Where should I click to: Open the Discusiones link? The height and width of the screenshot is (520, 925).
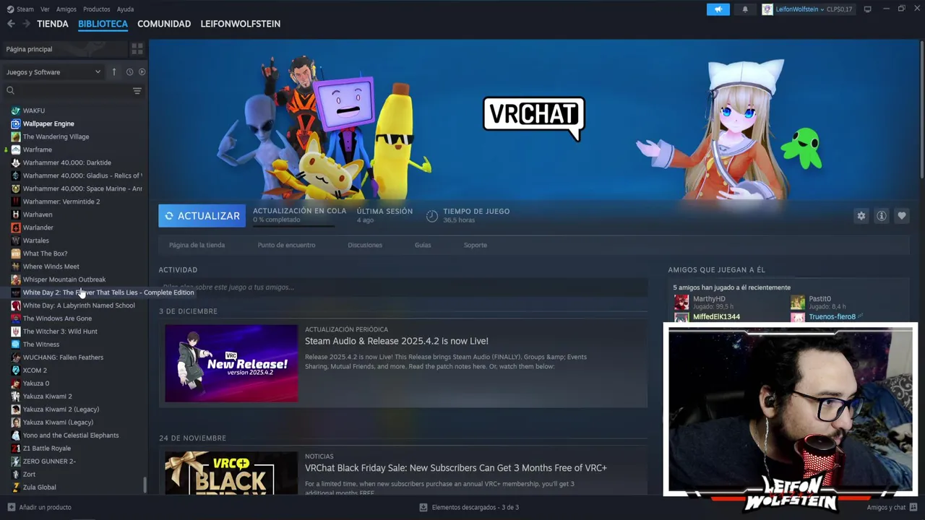[365, 245]
